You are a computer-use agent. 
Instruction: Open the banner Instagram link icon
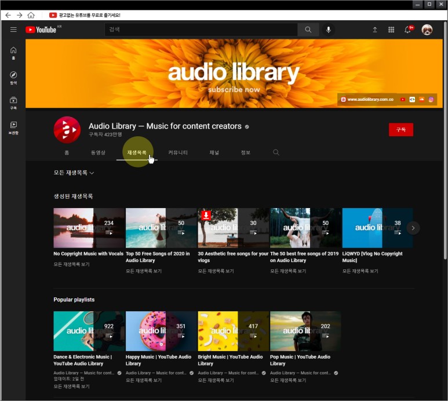click(x=431, y=100)
